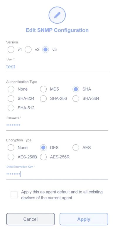Choose AES encryption
The width and height of the screenshot is (115, 232).
(76, 148)
